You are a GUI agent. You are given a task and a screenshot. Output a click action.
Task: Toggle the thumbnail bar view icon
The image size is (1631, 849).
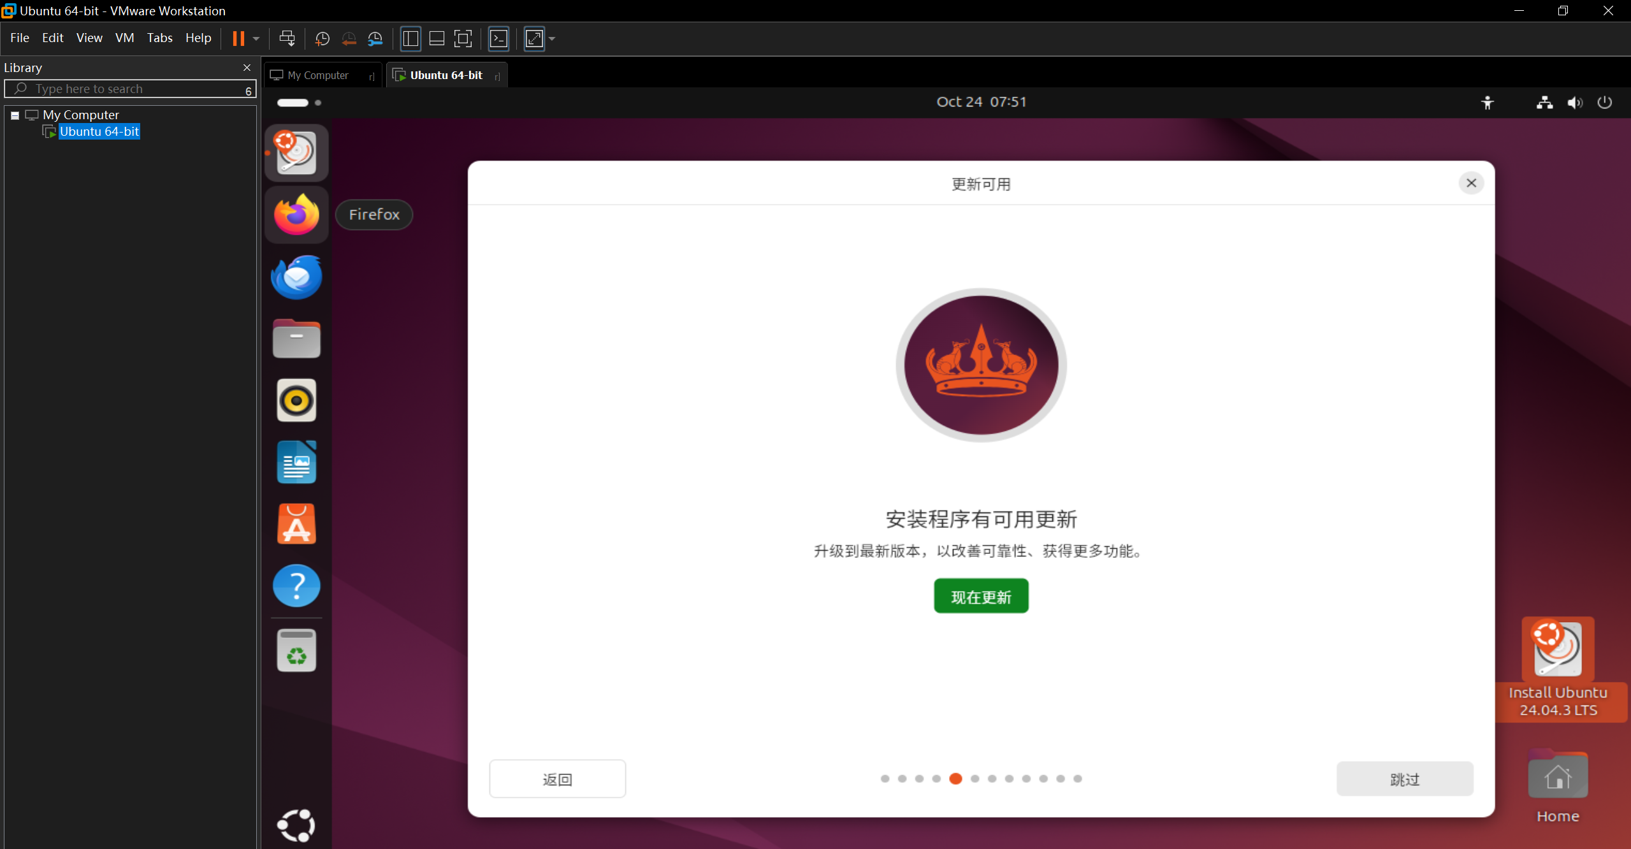pos(437,39)
